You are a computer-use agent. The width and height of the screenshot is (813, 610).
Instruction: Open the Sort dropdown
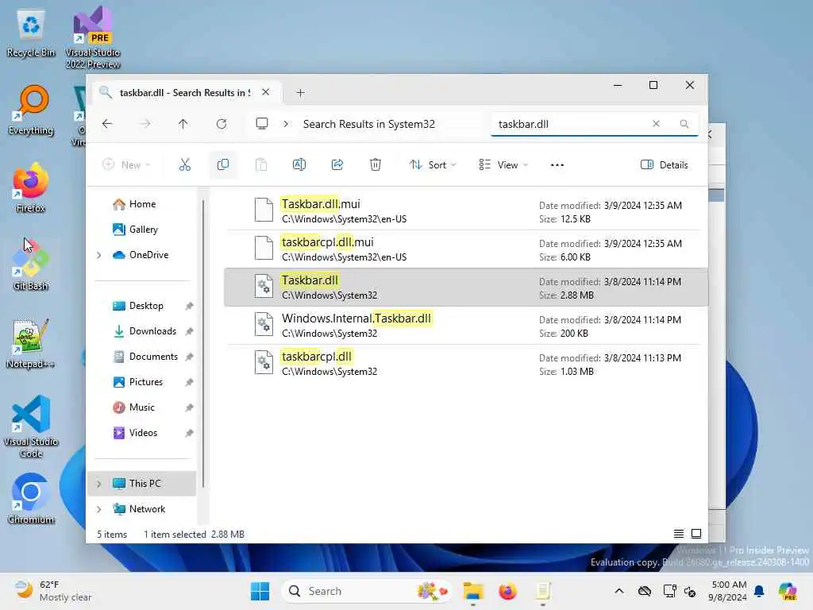(x=433, y=165)
